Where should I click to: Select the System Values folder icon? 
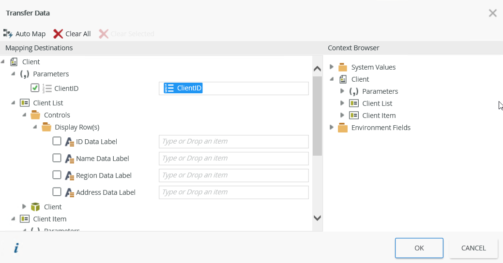point(343,67)
